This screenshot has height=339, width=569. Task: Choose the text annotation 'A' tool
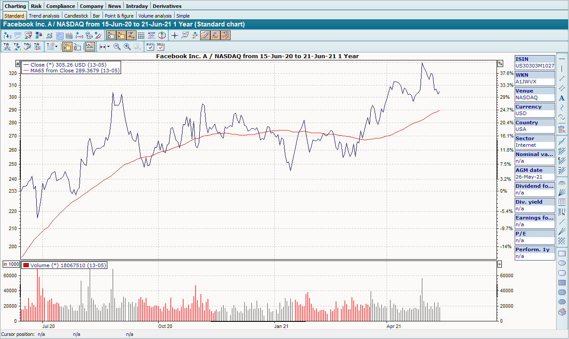pos(562,98)
